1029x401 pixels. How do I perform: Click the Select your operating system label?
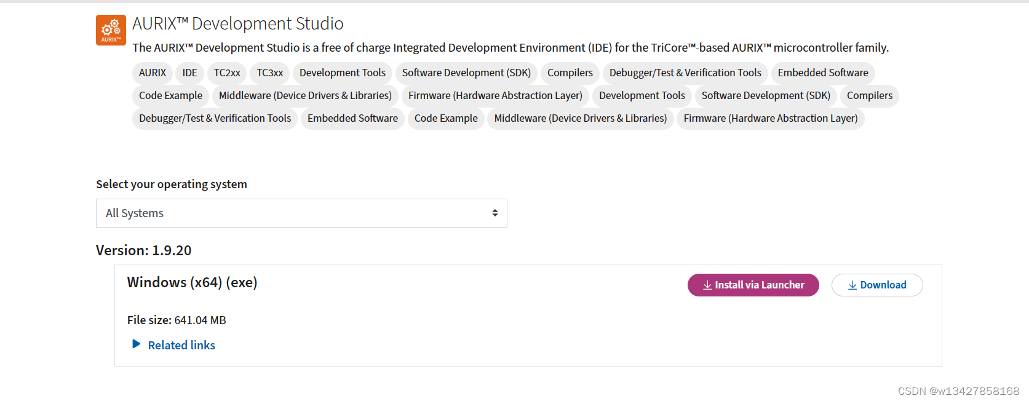pyautogui.click(x=172, y=184)
